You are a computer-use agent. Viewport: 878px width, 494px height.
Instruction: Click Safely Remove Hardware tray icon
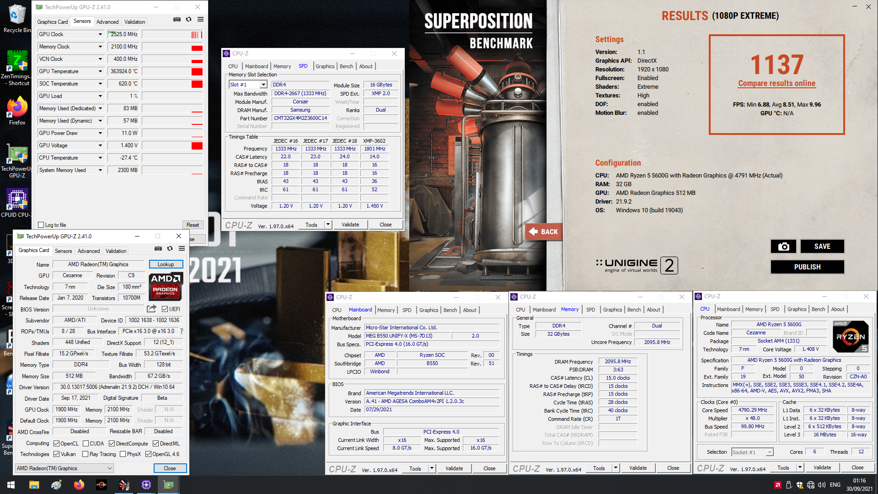[788, 485]
